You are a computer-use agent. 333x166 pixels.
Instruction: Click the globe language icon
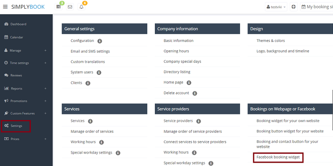(x=293, y=7)
